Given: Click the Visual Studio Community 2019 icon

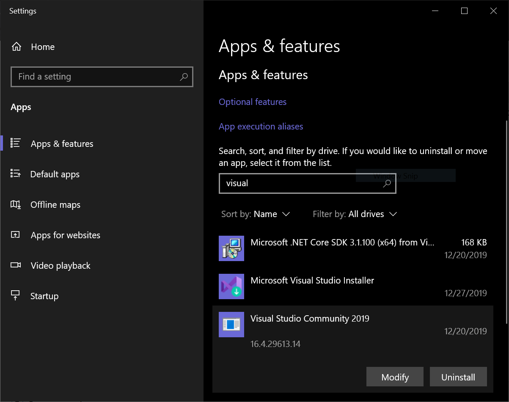Looking at the screenshot, I should click(x=231, y=325).
